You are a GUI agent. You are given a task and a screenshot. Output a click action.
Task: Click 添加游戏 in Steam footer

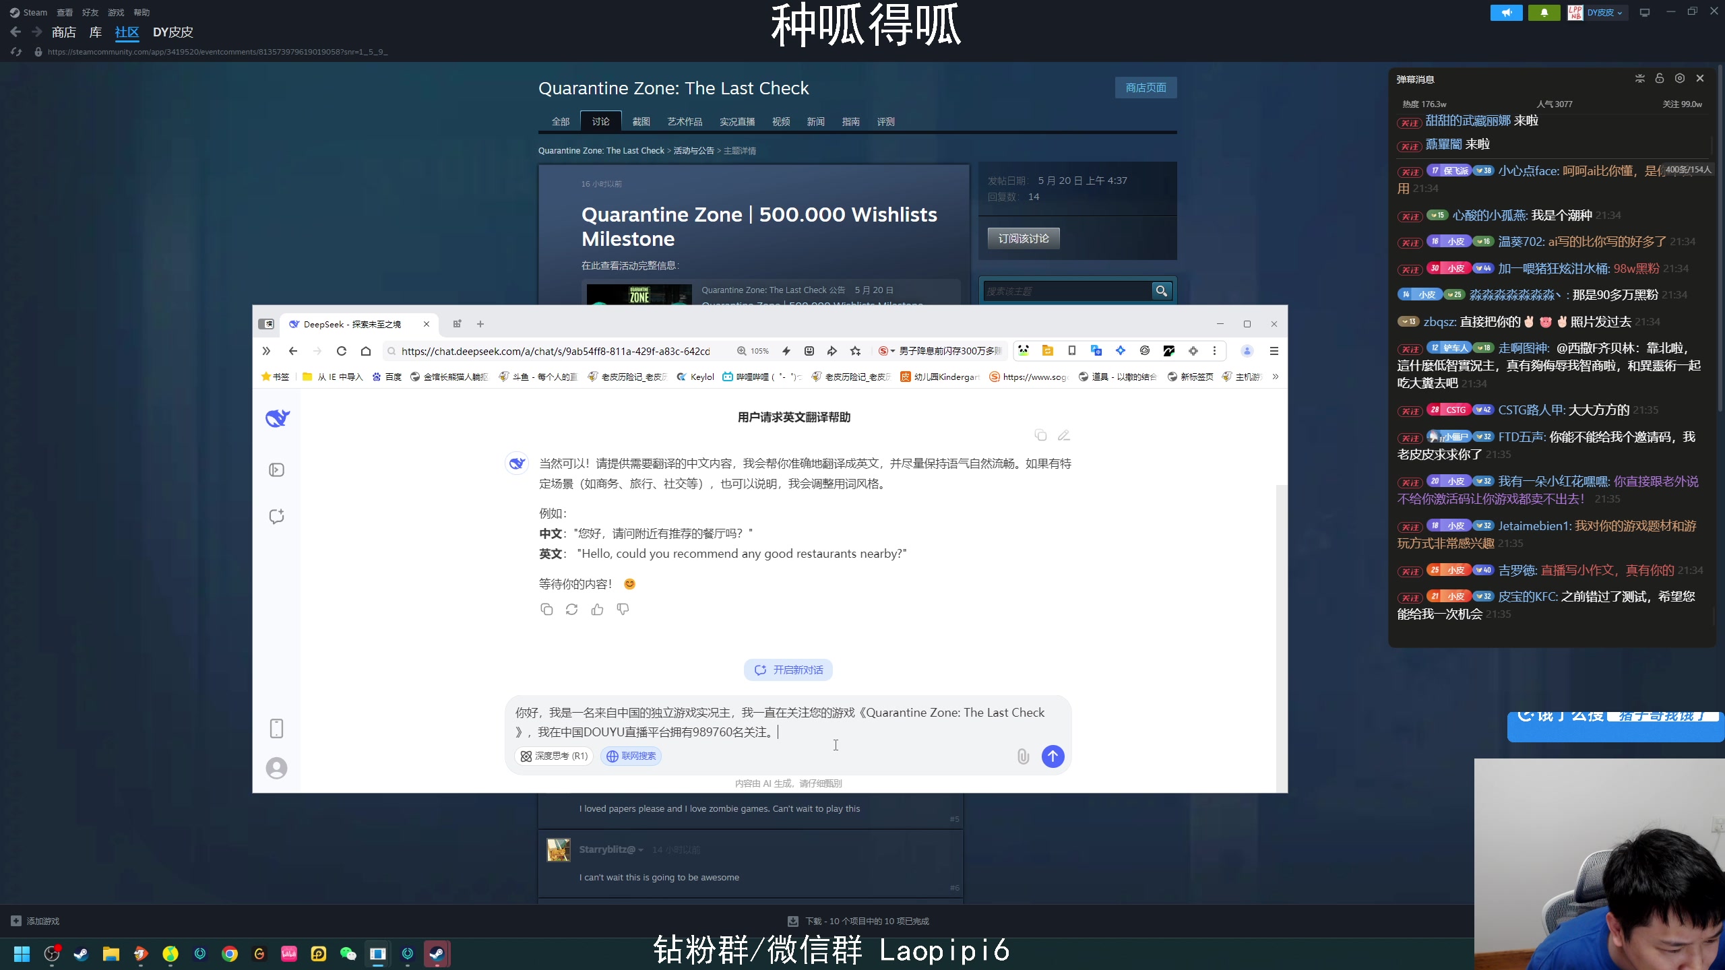click(x=35, y=921)
